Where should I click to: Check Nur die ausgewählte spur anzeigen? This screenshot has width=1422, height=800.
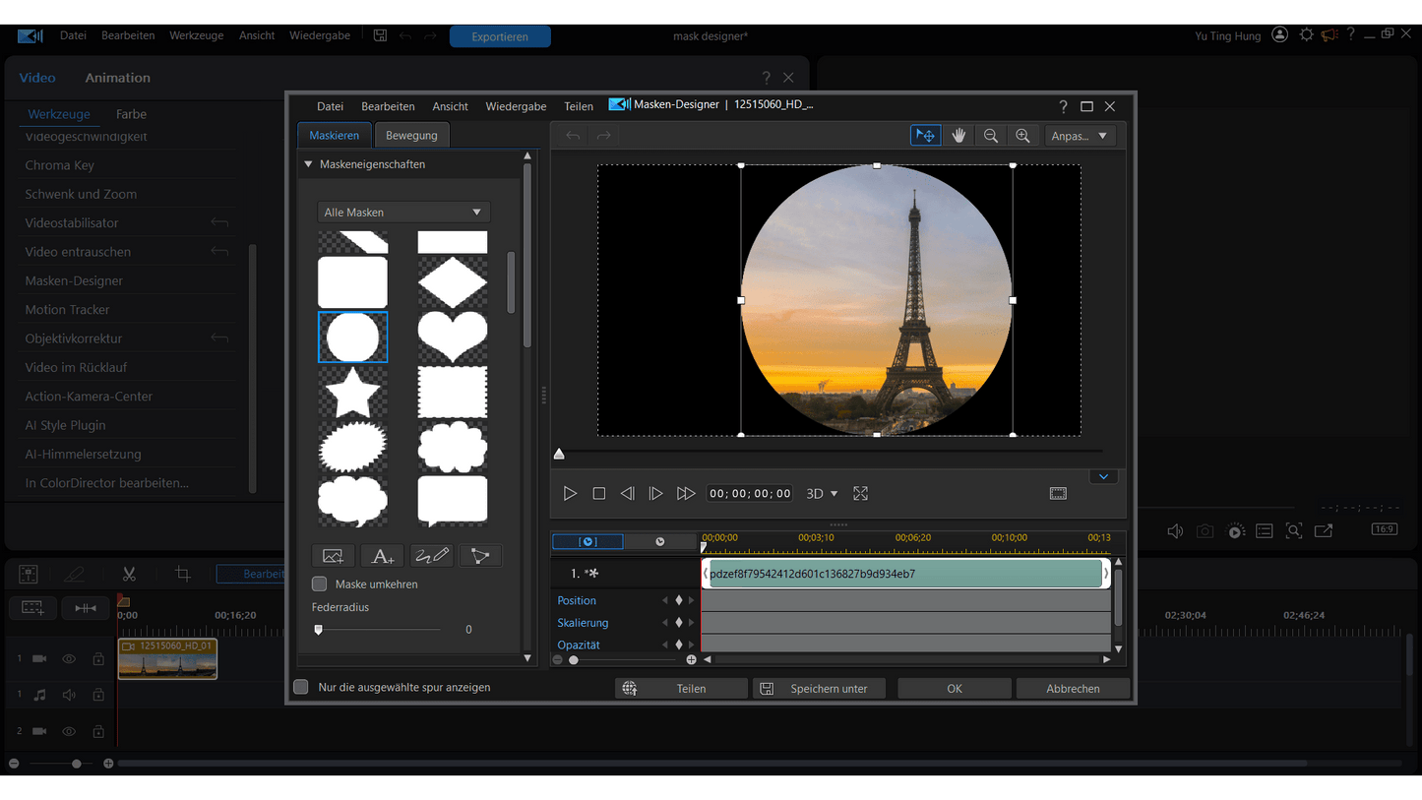click(x=301, y=688)
